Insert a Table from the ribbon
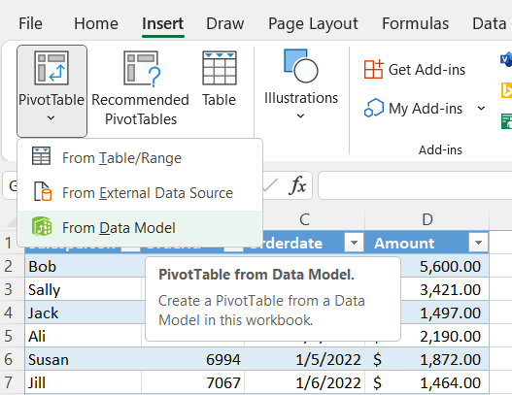This screenshot has height=395, width=512. click(220, 80)
